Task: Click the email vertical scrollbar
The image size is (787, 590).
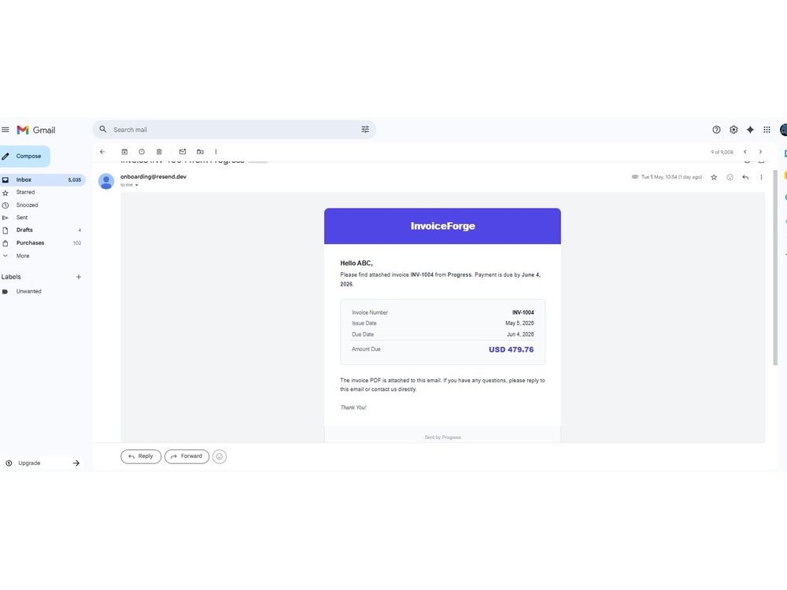Action: tap(775, 268)
